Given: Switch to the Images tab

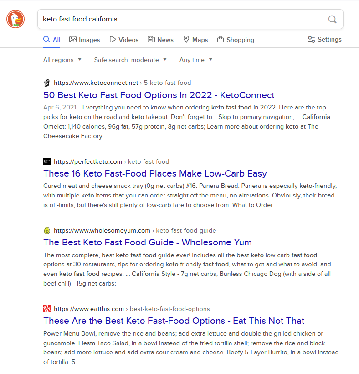Looking at the screenshot, I should point(85,40).
